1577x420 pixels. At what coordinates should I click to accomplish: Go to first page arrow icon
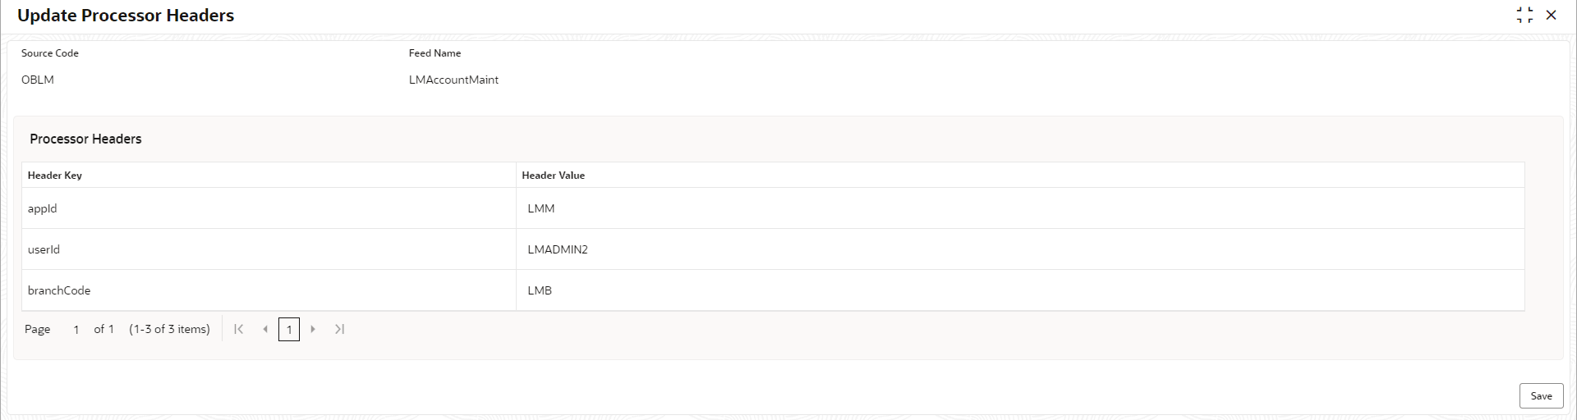(239, 329)
